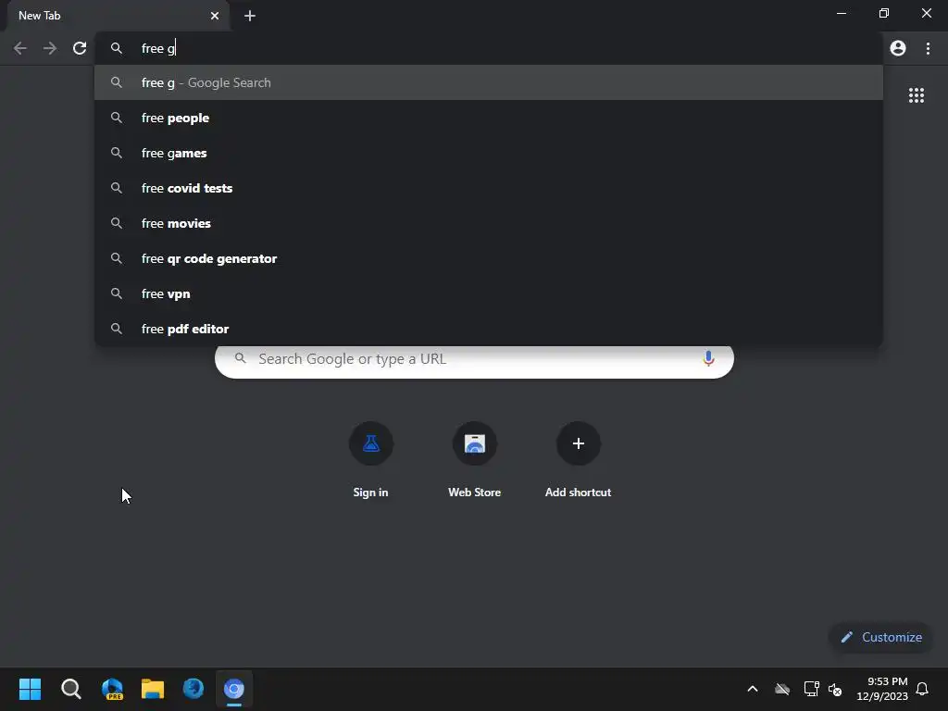
Task: Open the Sign in shortcut
Action: coord(370,461)
